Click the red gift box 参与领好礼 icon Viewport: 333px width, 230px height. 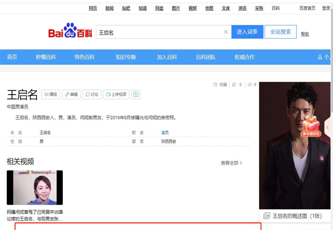tap(311, 126)
